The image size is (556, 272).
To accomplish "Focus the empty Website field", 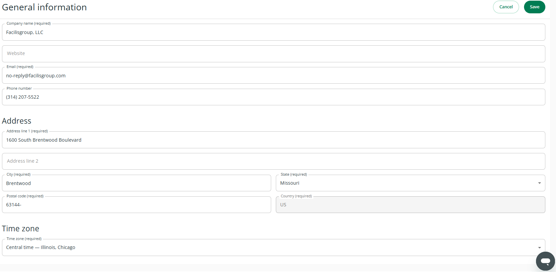I will pyautogui.click(x=273, y=54).
